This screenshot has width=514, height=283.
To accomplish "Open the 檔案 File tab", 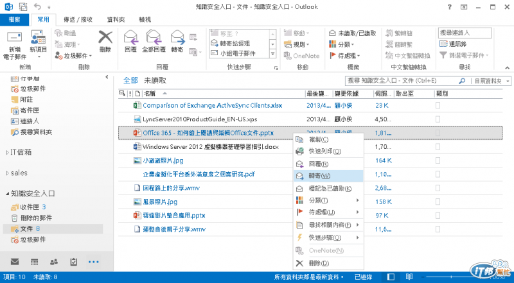I will coord(14,20).
